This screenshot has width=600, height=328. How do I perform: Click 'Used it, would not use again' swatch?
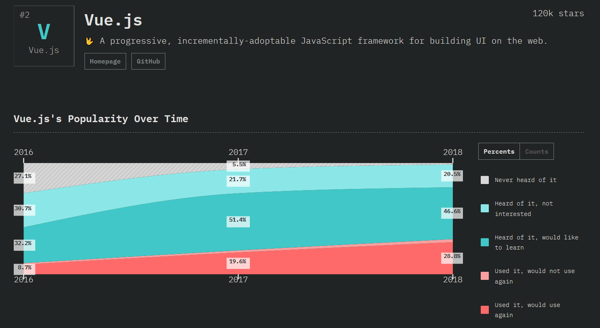(484, 276)
